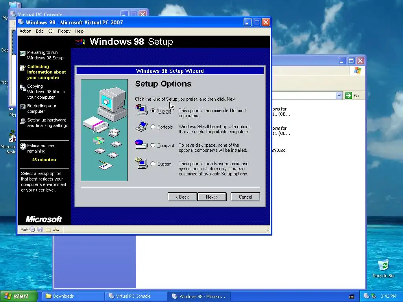Click the Virtual PC system tray icon

coord(366,296)
